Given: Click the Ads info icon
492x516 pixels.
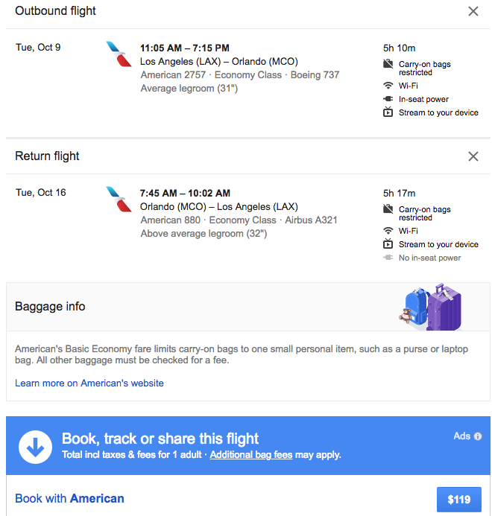Looking at the screenshot, I should click(x=478, y=436).
